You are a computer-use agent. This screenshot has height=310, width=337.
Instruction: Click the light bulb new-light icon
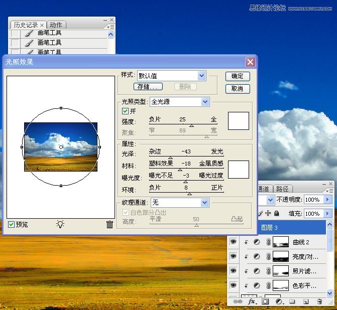60,224
